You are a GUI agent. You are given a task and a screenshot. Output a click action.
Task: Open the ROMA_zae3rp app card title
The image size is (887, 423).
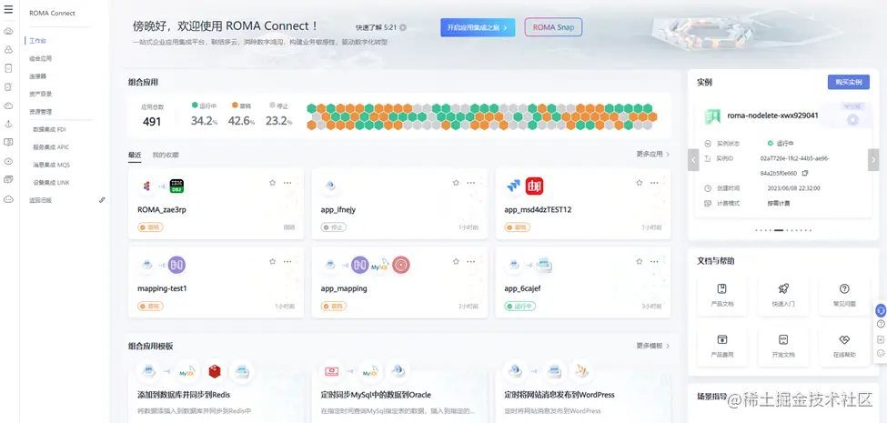[162, 210]
